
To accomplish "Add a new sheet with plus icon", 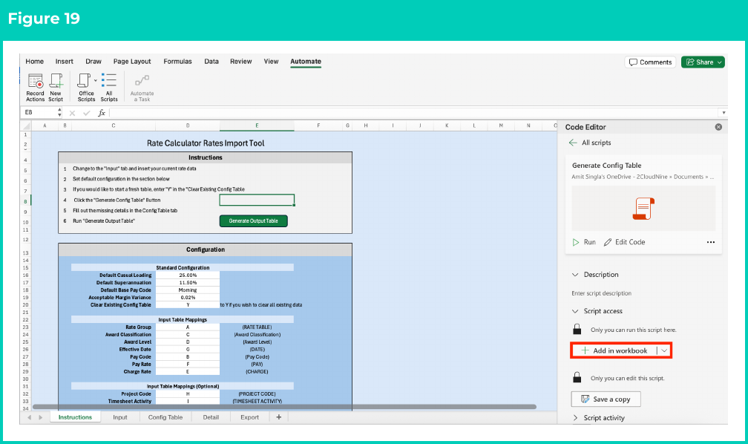I will tap(278, 417).
